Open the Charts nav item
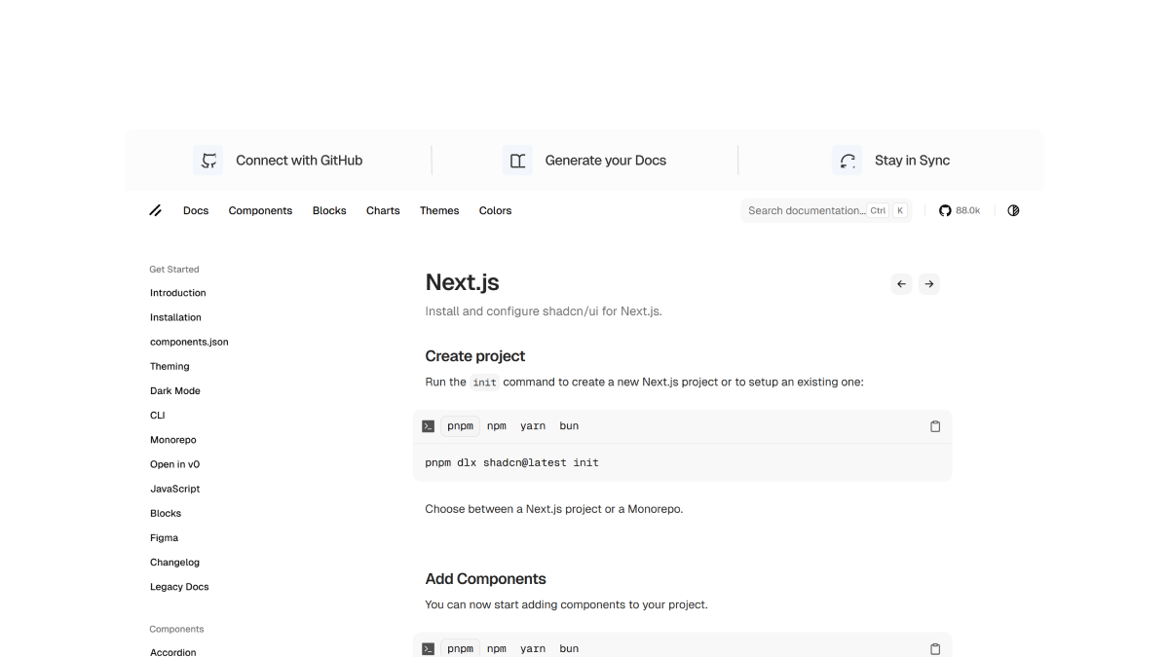The height and width of the screenshot is (657, 1169). tap(383, 210)
